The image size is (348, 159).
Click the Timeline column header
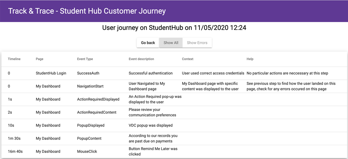point(14,59)
